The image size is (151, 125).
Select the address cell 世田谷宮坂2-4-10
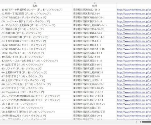pyautogui.click(x=95, y=57)
